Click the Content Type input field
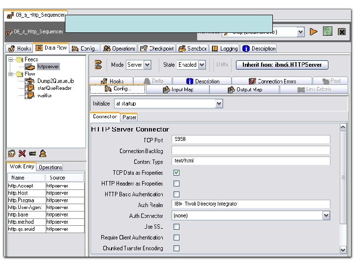This screenshot has height=265, width=354. point(251,161)
